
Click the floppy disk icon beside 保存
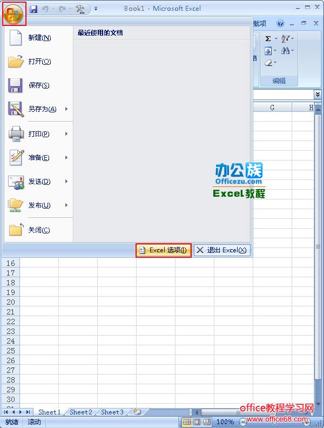pyautogui.click(x=15, y=85)
